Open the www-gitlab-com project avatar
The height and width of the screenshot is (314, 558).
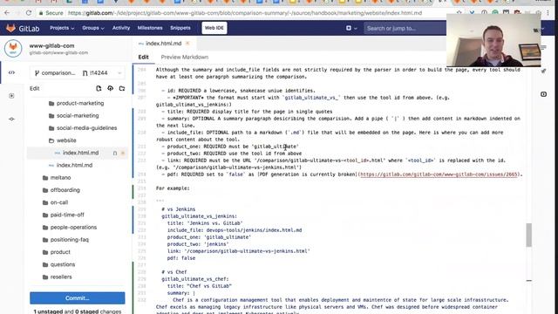click(13, 48)
